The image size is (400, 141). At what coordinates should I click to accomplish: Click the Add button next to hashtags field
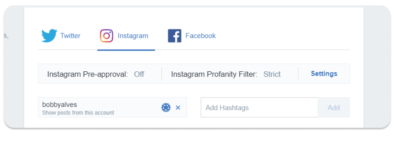(334, 108)
